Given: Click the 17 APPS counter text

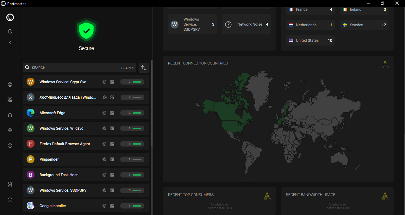Looking at the screenshot, I should click(x=127, y=68).
